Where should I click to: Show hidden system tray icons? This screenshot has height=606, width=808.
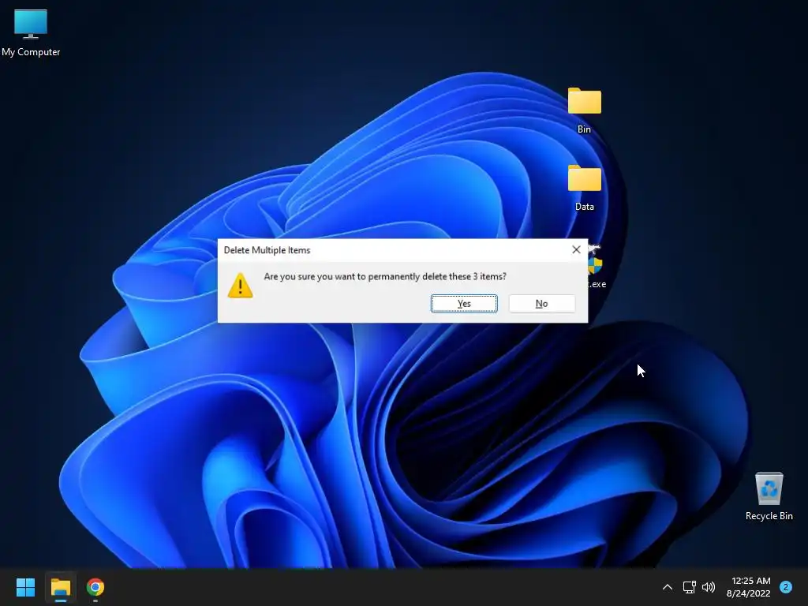click(x=668, y=587)
